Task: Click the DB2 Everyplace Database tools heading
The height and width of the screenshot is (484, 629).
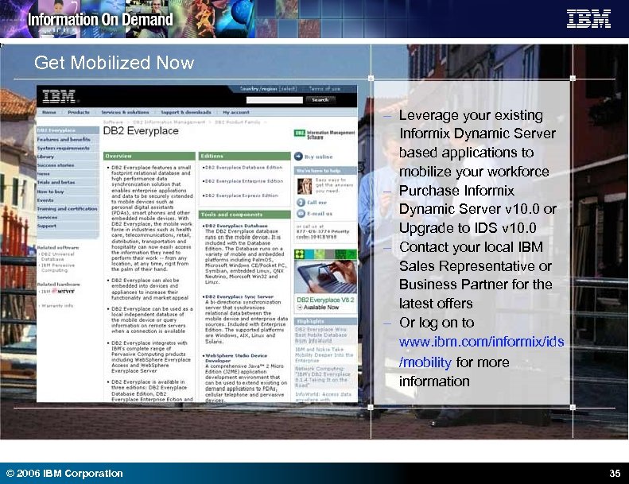Action: 236,226
